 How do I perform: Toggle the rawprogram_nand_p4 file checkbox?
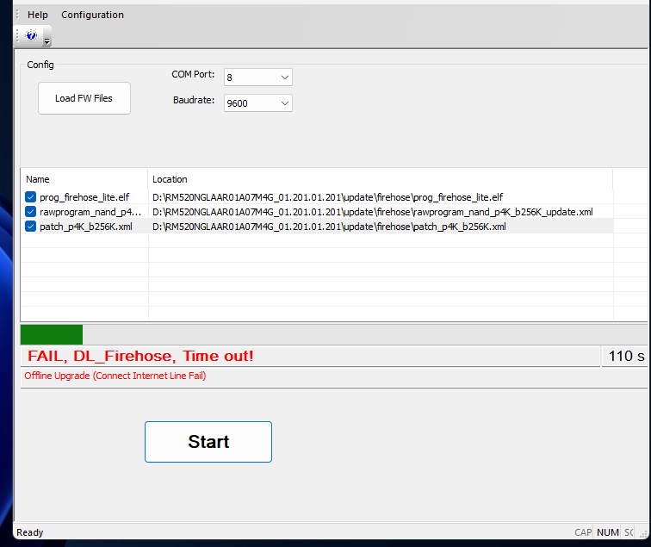[x=31, y=212]
